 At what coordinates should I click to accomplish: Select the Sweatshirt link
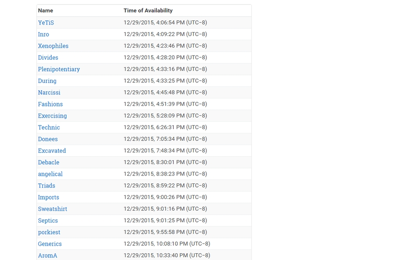(53, 209)
